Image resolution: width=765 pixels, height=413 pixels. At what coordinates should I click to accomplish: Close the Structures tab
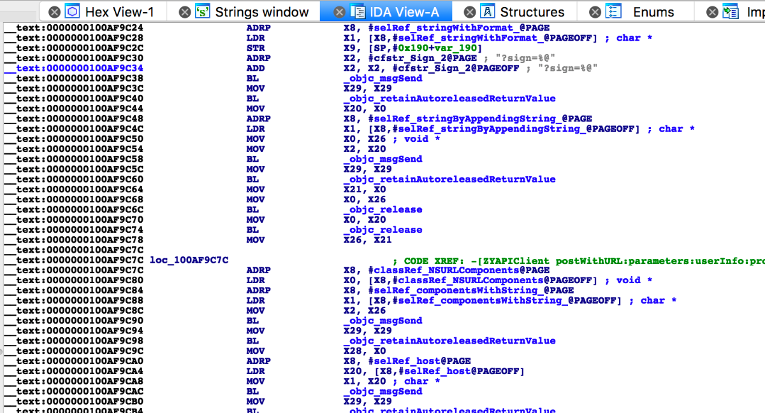coord(469,11)
